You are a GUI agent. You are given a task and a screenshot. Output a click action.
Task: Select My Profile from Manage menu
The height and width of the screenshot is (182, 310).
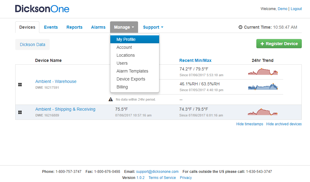pos(135,39)
